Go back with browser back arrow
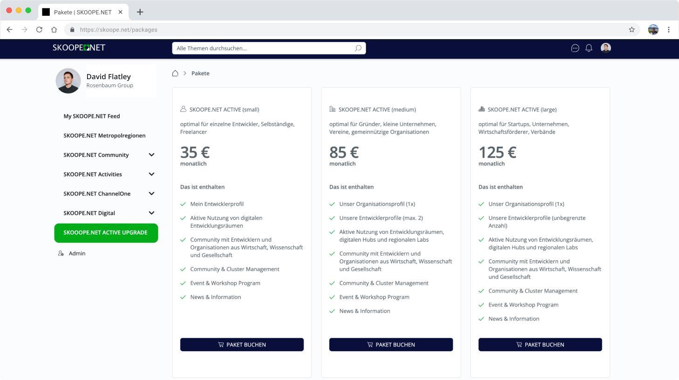 [x=9, y=29]
